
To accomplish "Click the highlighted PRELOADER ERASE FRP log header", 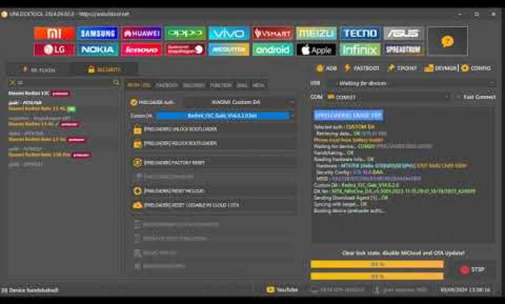I will tap(348, 115).
